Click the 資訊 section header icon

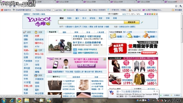click(x=25, y=32)
